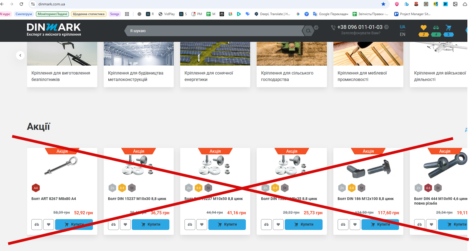Favorite Болт DIN 15237 M10x30
469x251 pixels.
pos(125,225)
